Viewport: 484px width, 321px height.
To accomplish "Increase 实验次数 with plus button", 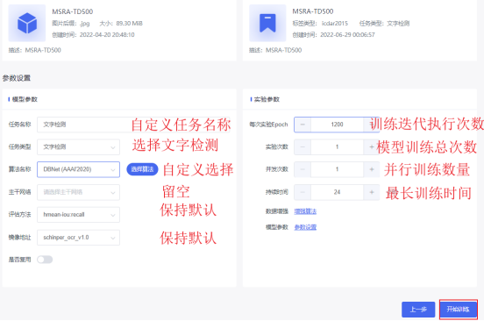I will click(372, 147).
